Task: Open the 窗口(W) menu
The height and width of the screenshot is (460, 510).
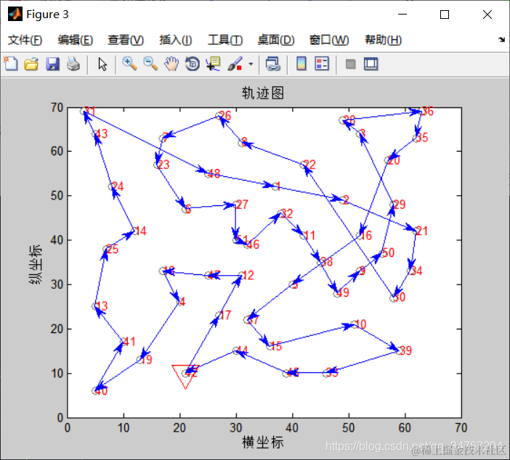Action: pos(329,40)
